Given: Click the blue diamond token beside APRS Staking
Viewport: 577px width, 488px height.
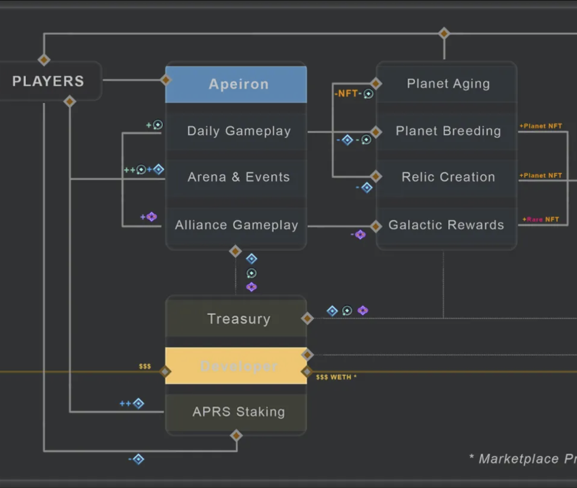Looking at the screenshot, I should pyautogui.click(x=138, y=403).
